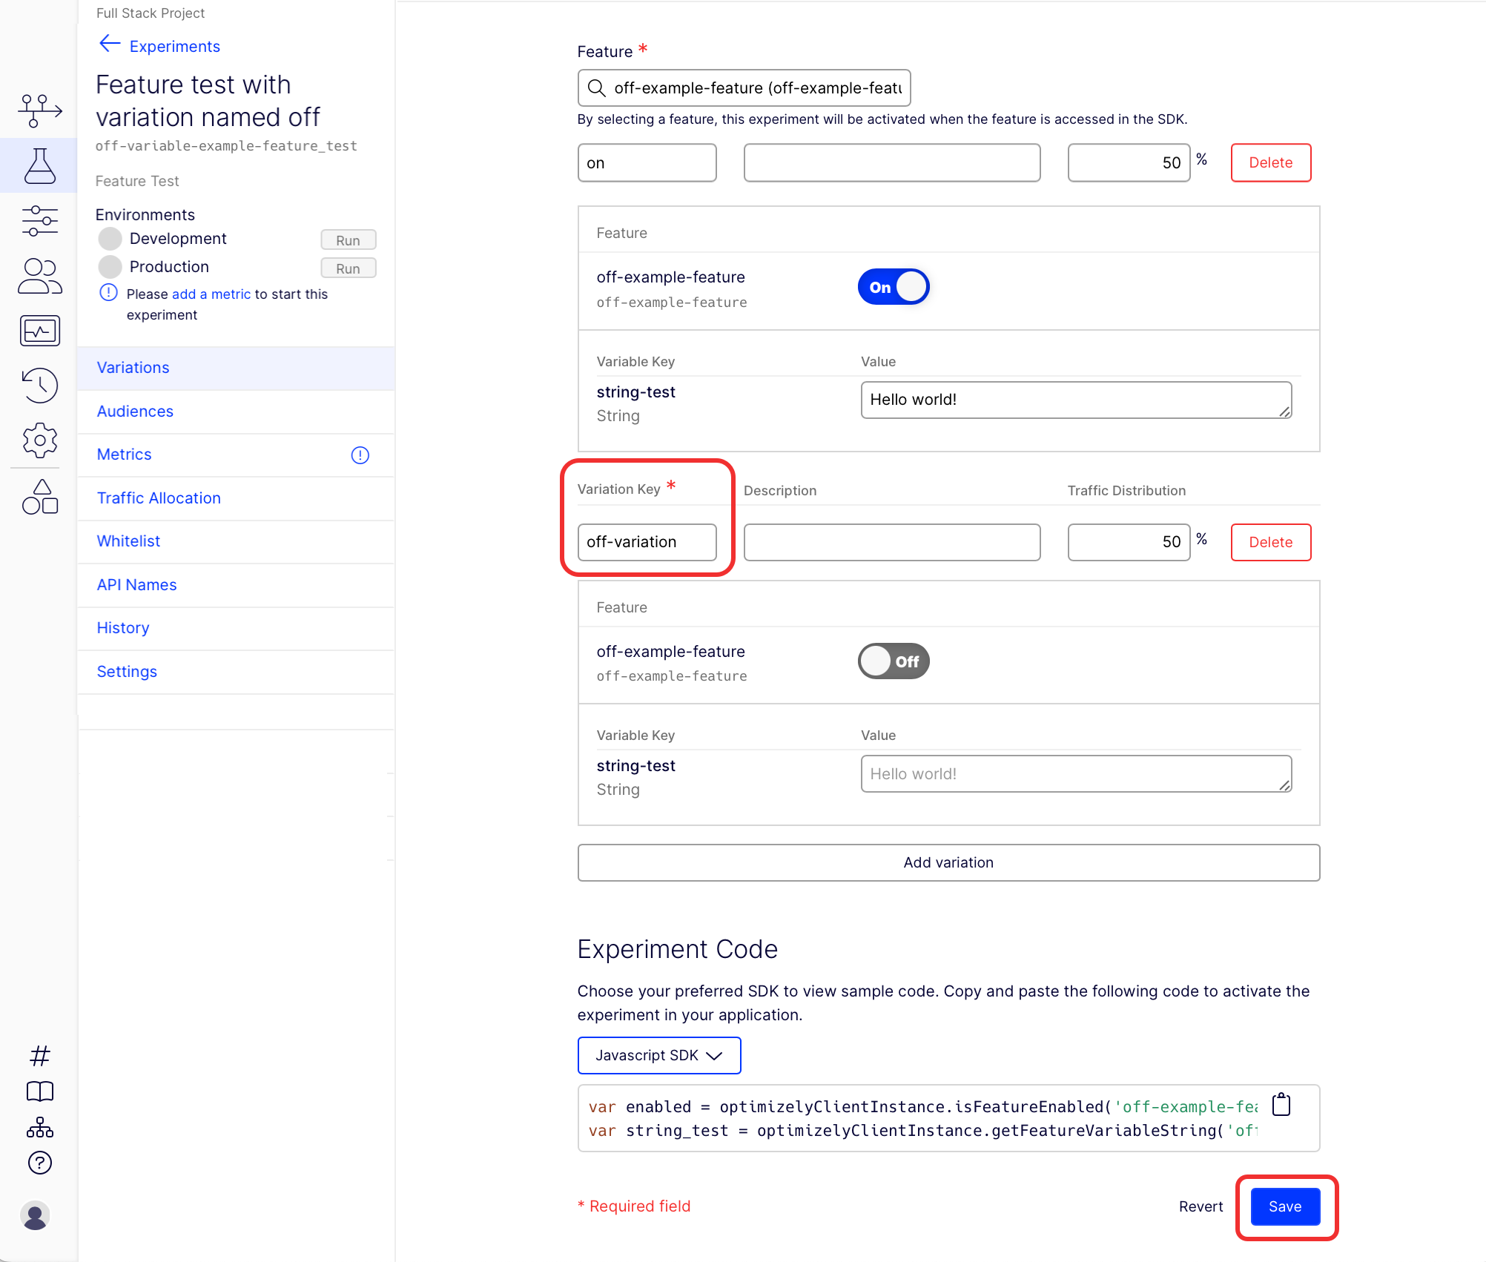Open the user profile avatar icon
The image size is (1486, 1262).
click(35, 1215)
